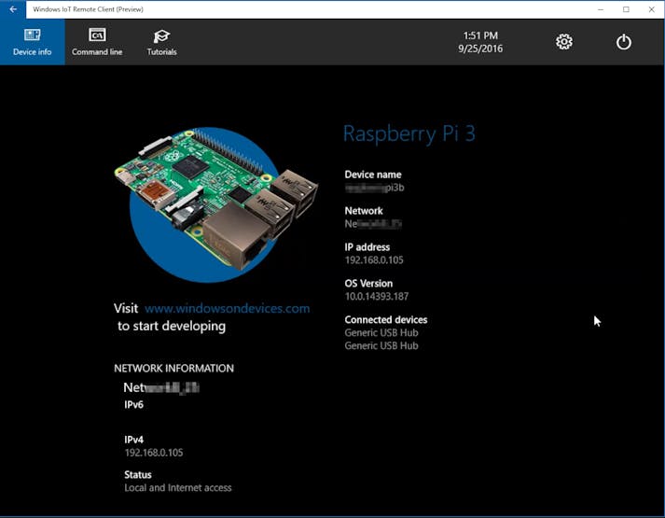Click the 1:51 PM clock display
This screenshot has width=665, height=518.
click(480, 35)
